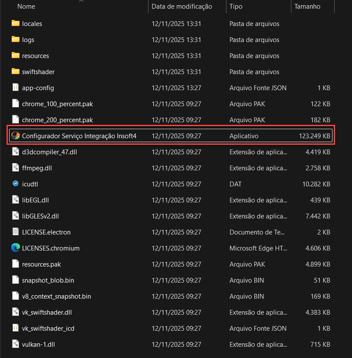Image resolution: width=352 pixels, height=358 pixels.
Task: Sort files by the Nome column
Action: pyautogui.click(x=26, y=6)
